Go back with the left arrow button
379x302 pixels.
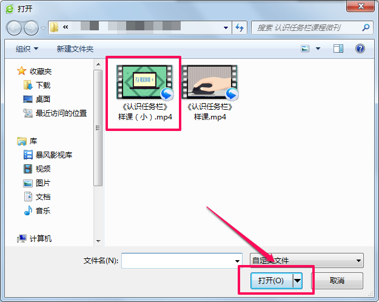15,28
